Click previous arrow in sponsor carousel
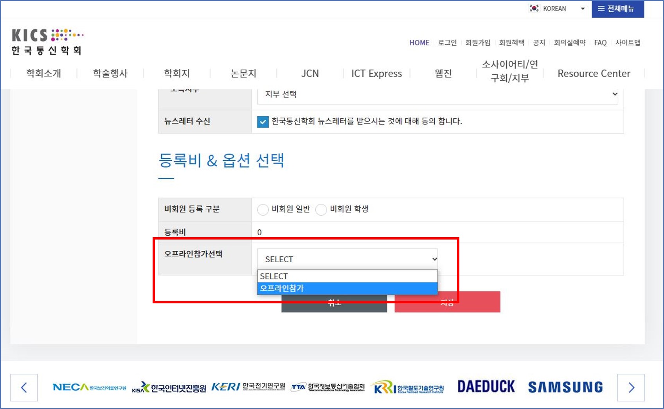 pyautogui.click(x=24, y=387)
